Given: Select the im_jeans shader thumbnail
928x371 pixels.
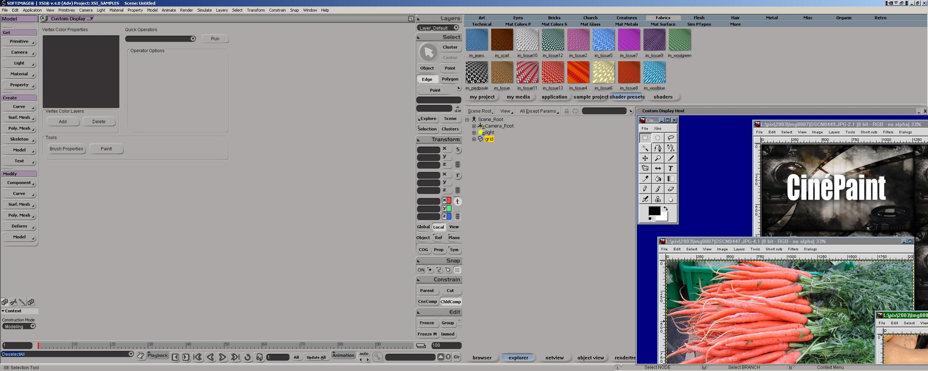Looking at the screenshot, I should (x=477, y=40).
